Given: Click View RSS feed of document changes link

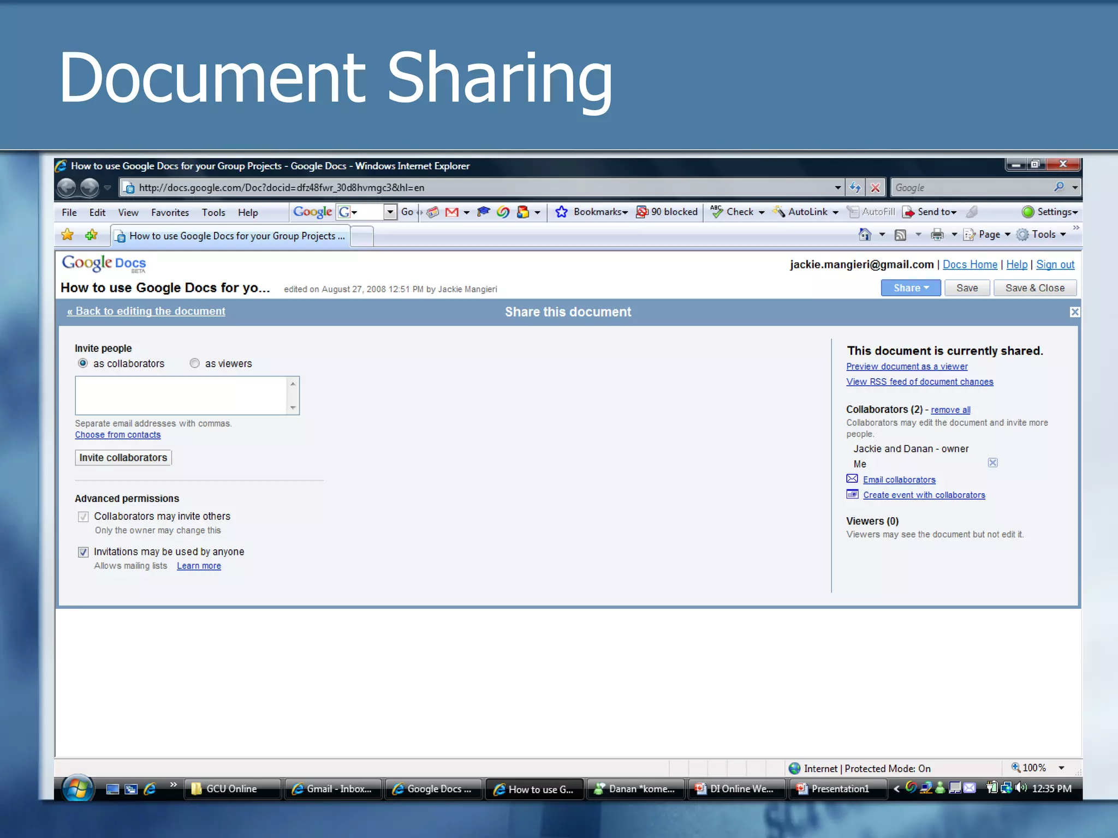Looking at the screenshot, I should coord(919,382).
